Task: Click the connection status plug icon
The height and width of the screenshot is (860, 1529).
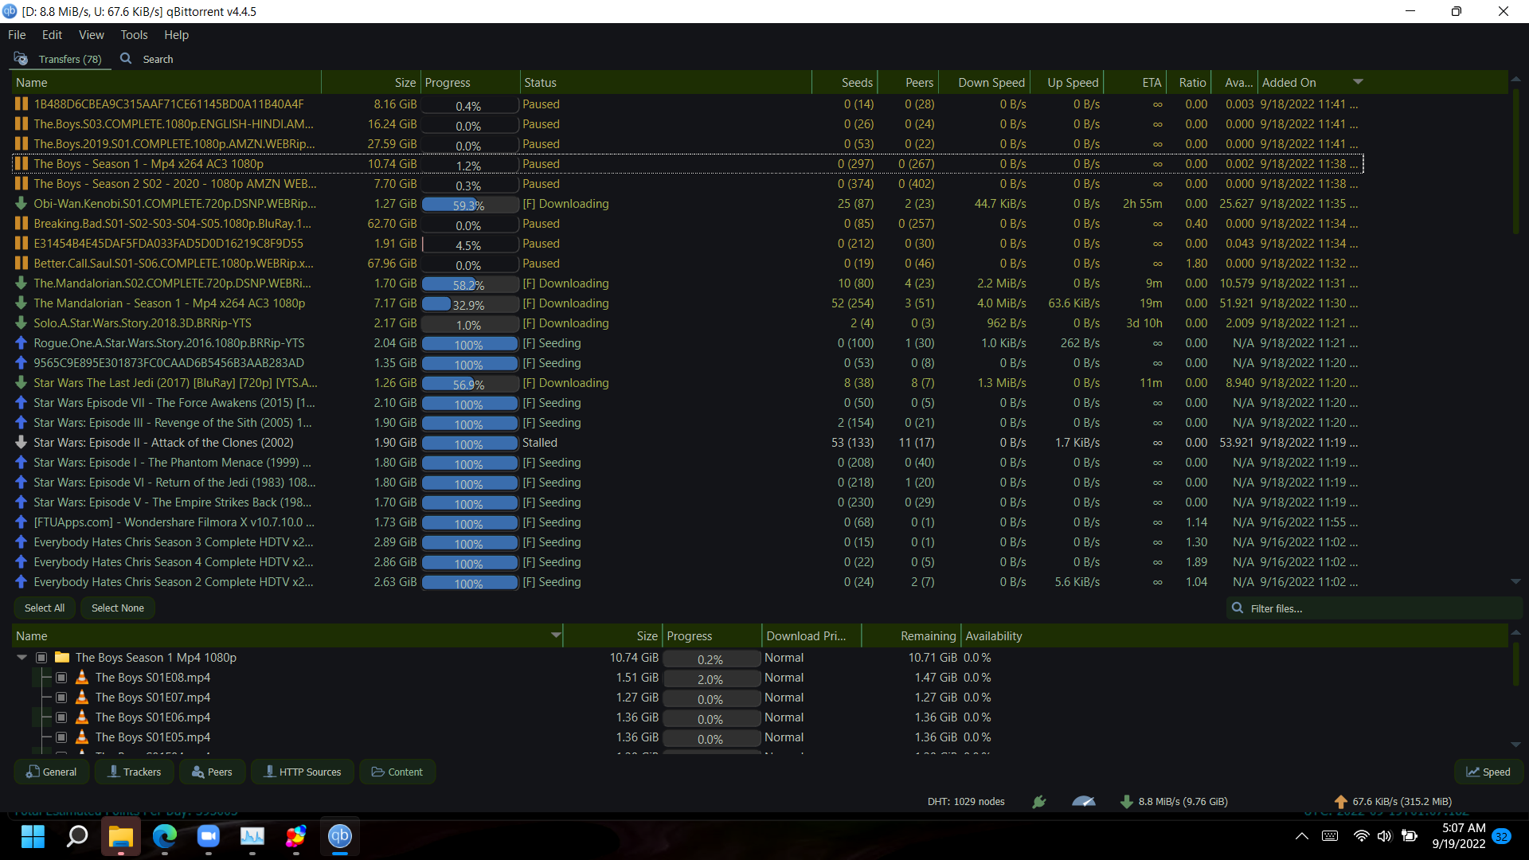Action: coord(1039,802)
